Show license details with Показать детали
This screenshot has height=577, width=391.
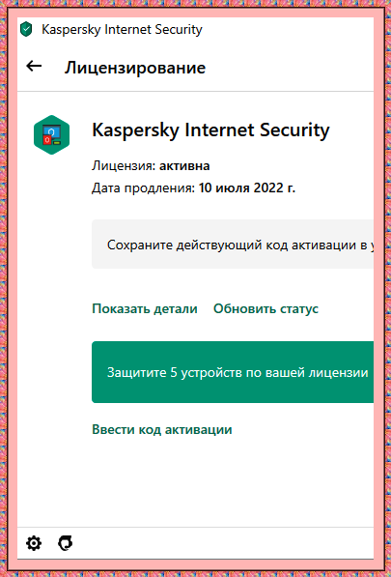145,308
